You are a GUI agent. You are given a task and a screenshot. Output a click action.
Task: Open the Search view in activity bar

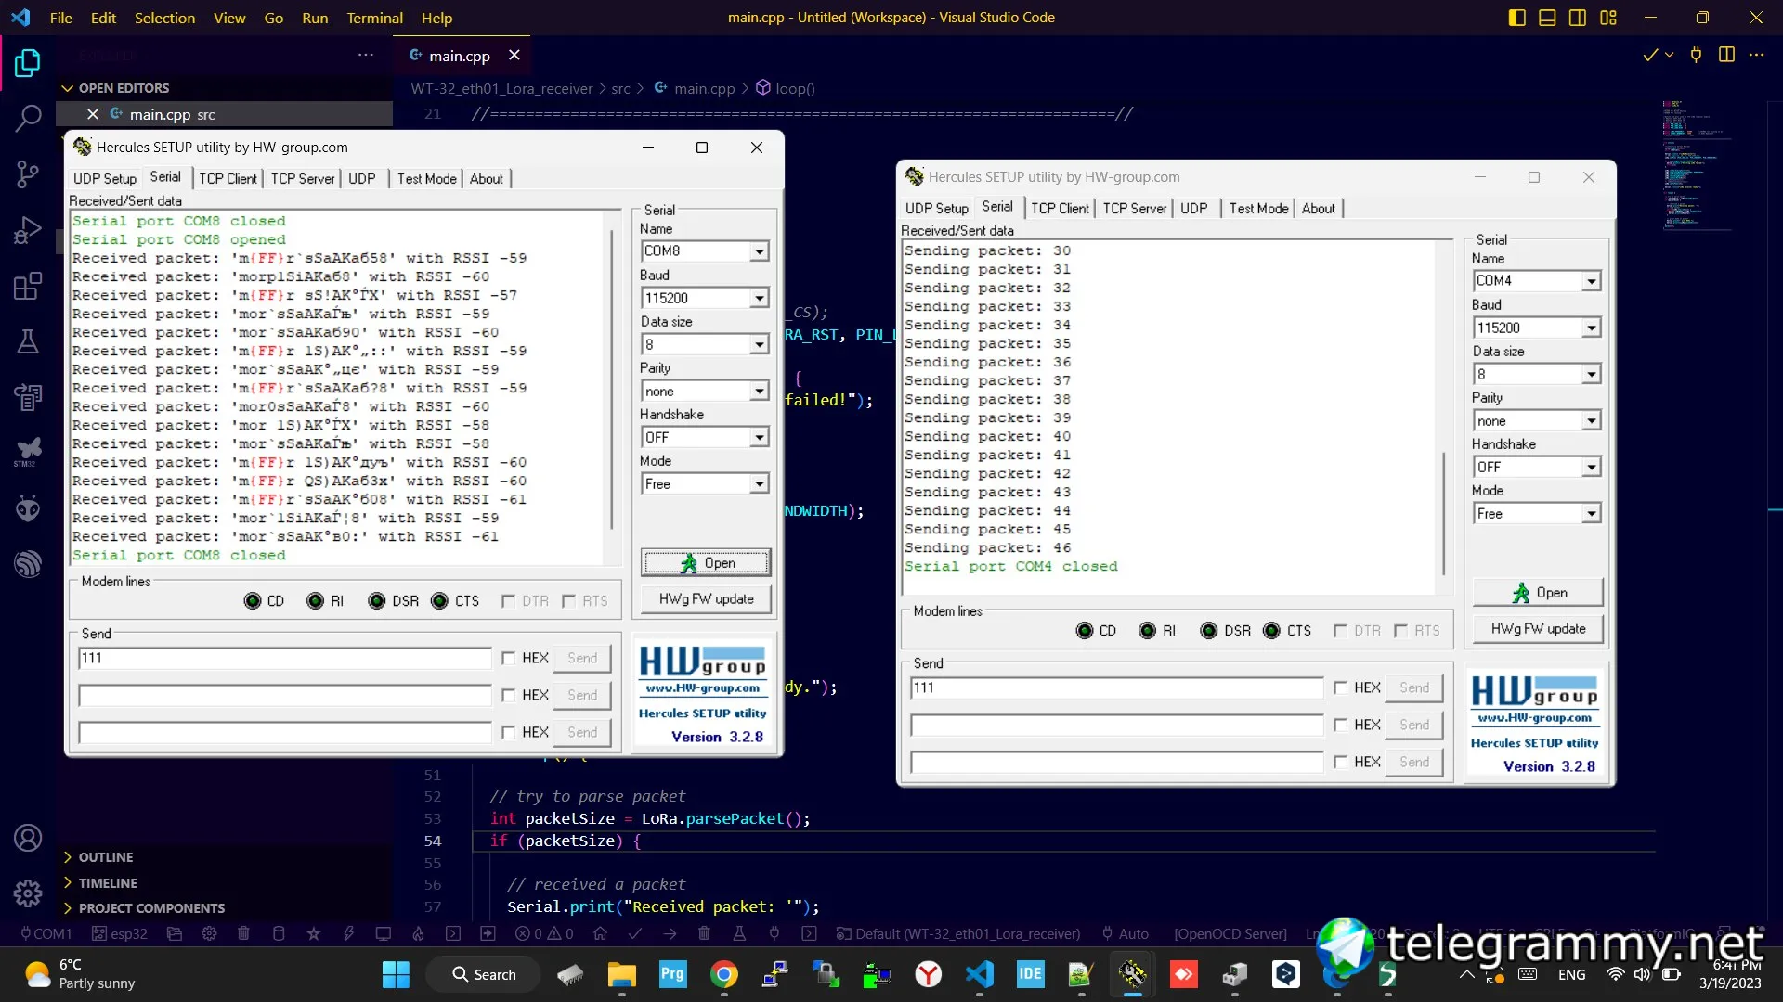coord(28,119)
